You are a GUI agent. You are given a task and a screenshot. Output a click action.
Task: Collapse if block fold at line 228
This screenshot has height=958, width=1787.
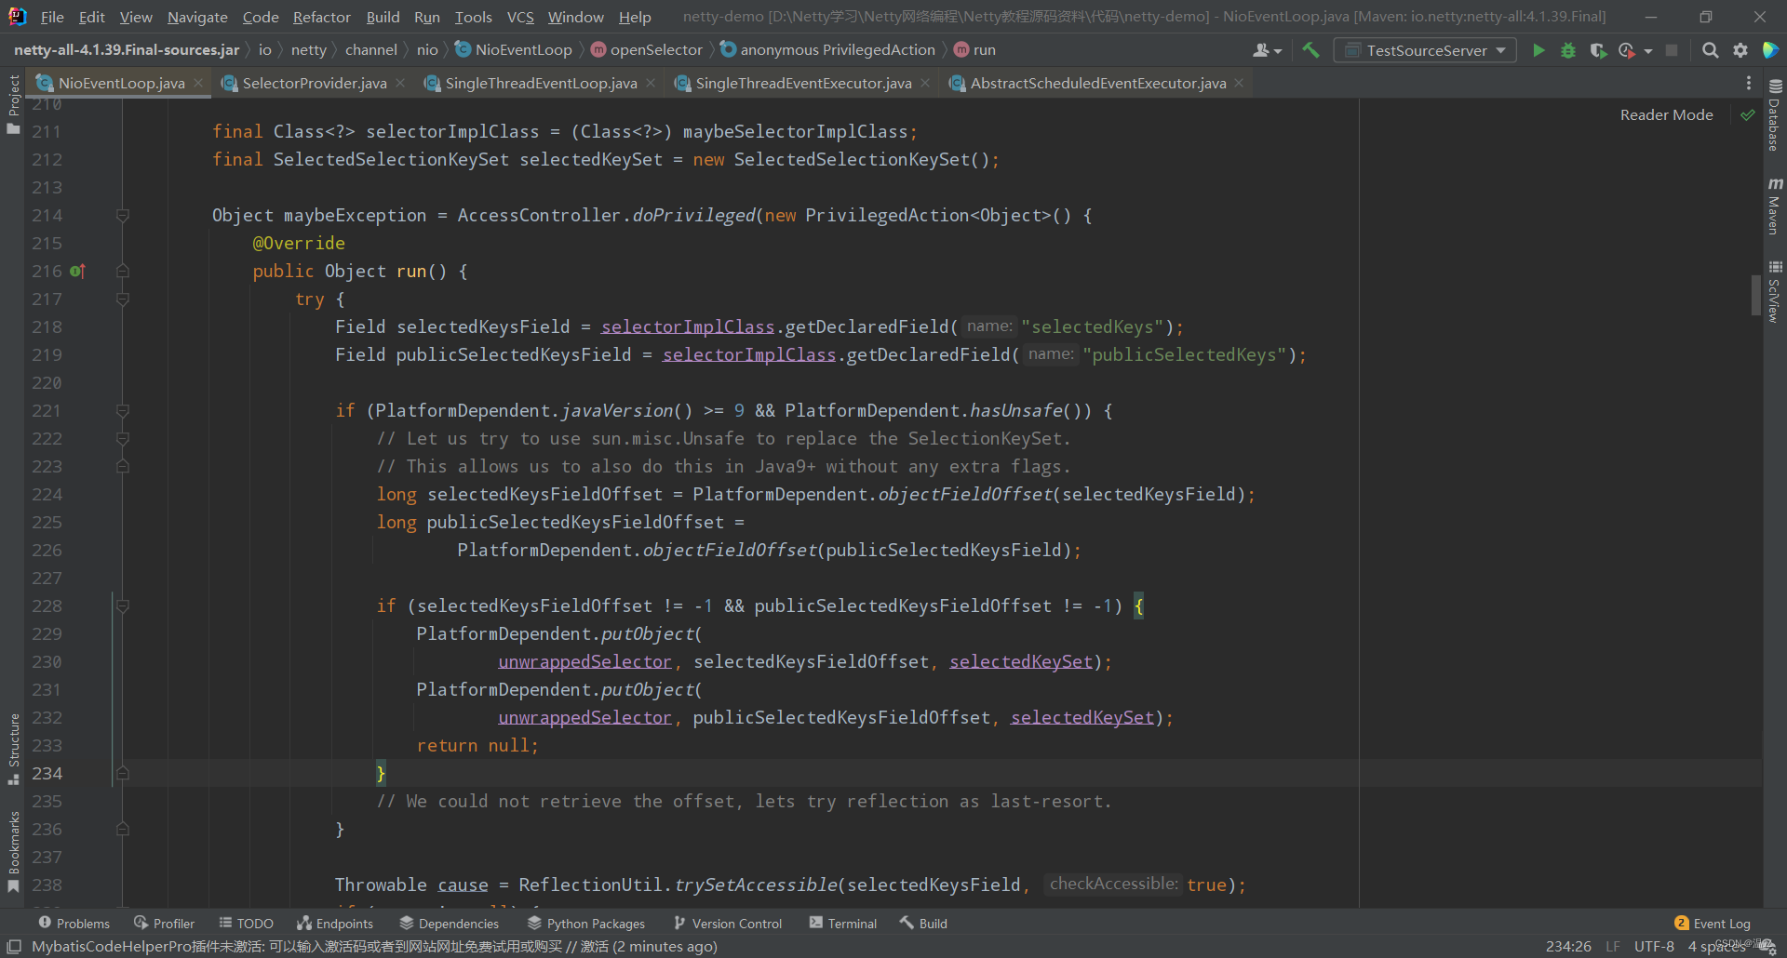click(122, 605)
